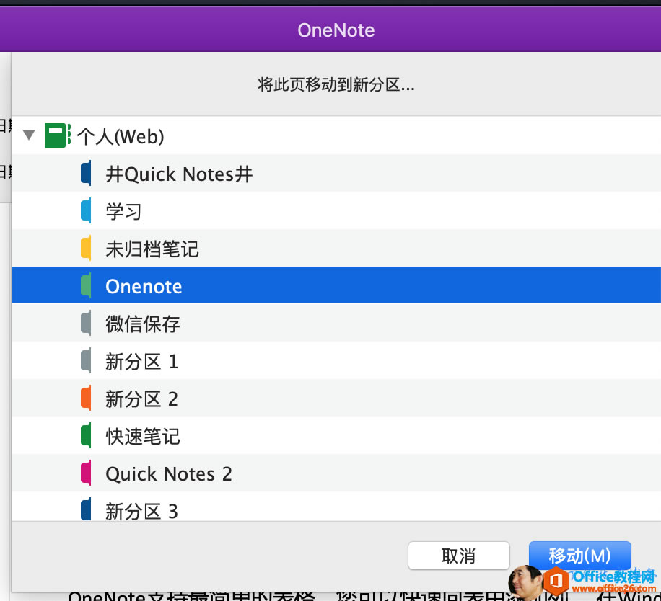
Task: Click the green notebook icon beside 个人(Web)
Action: pyautogui.click(x=57, y=135)
